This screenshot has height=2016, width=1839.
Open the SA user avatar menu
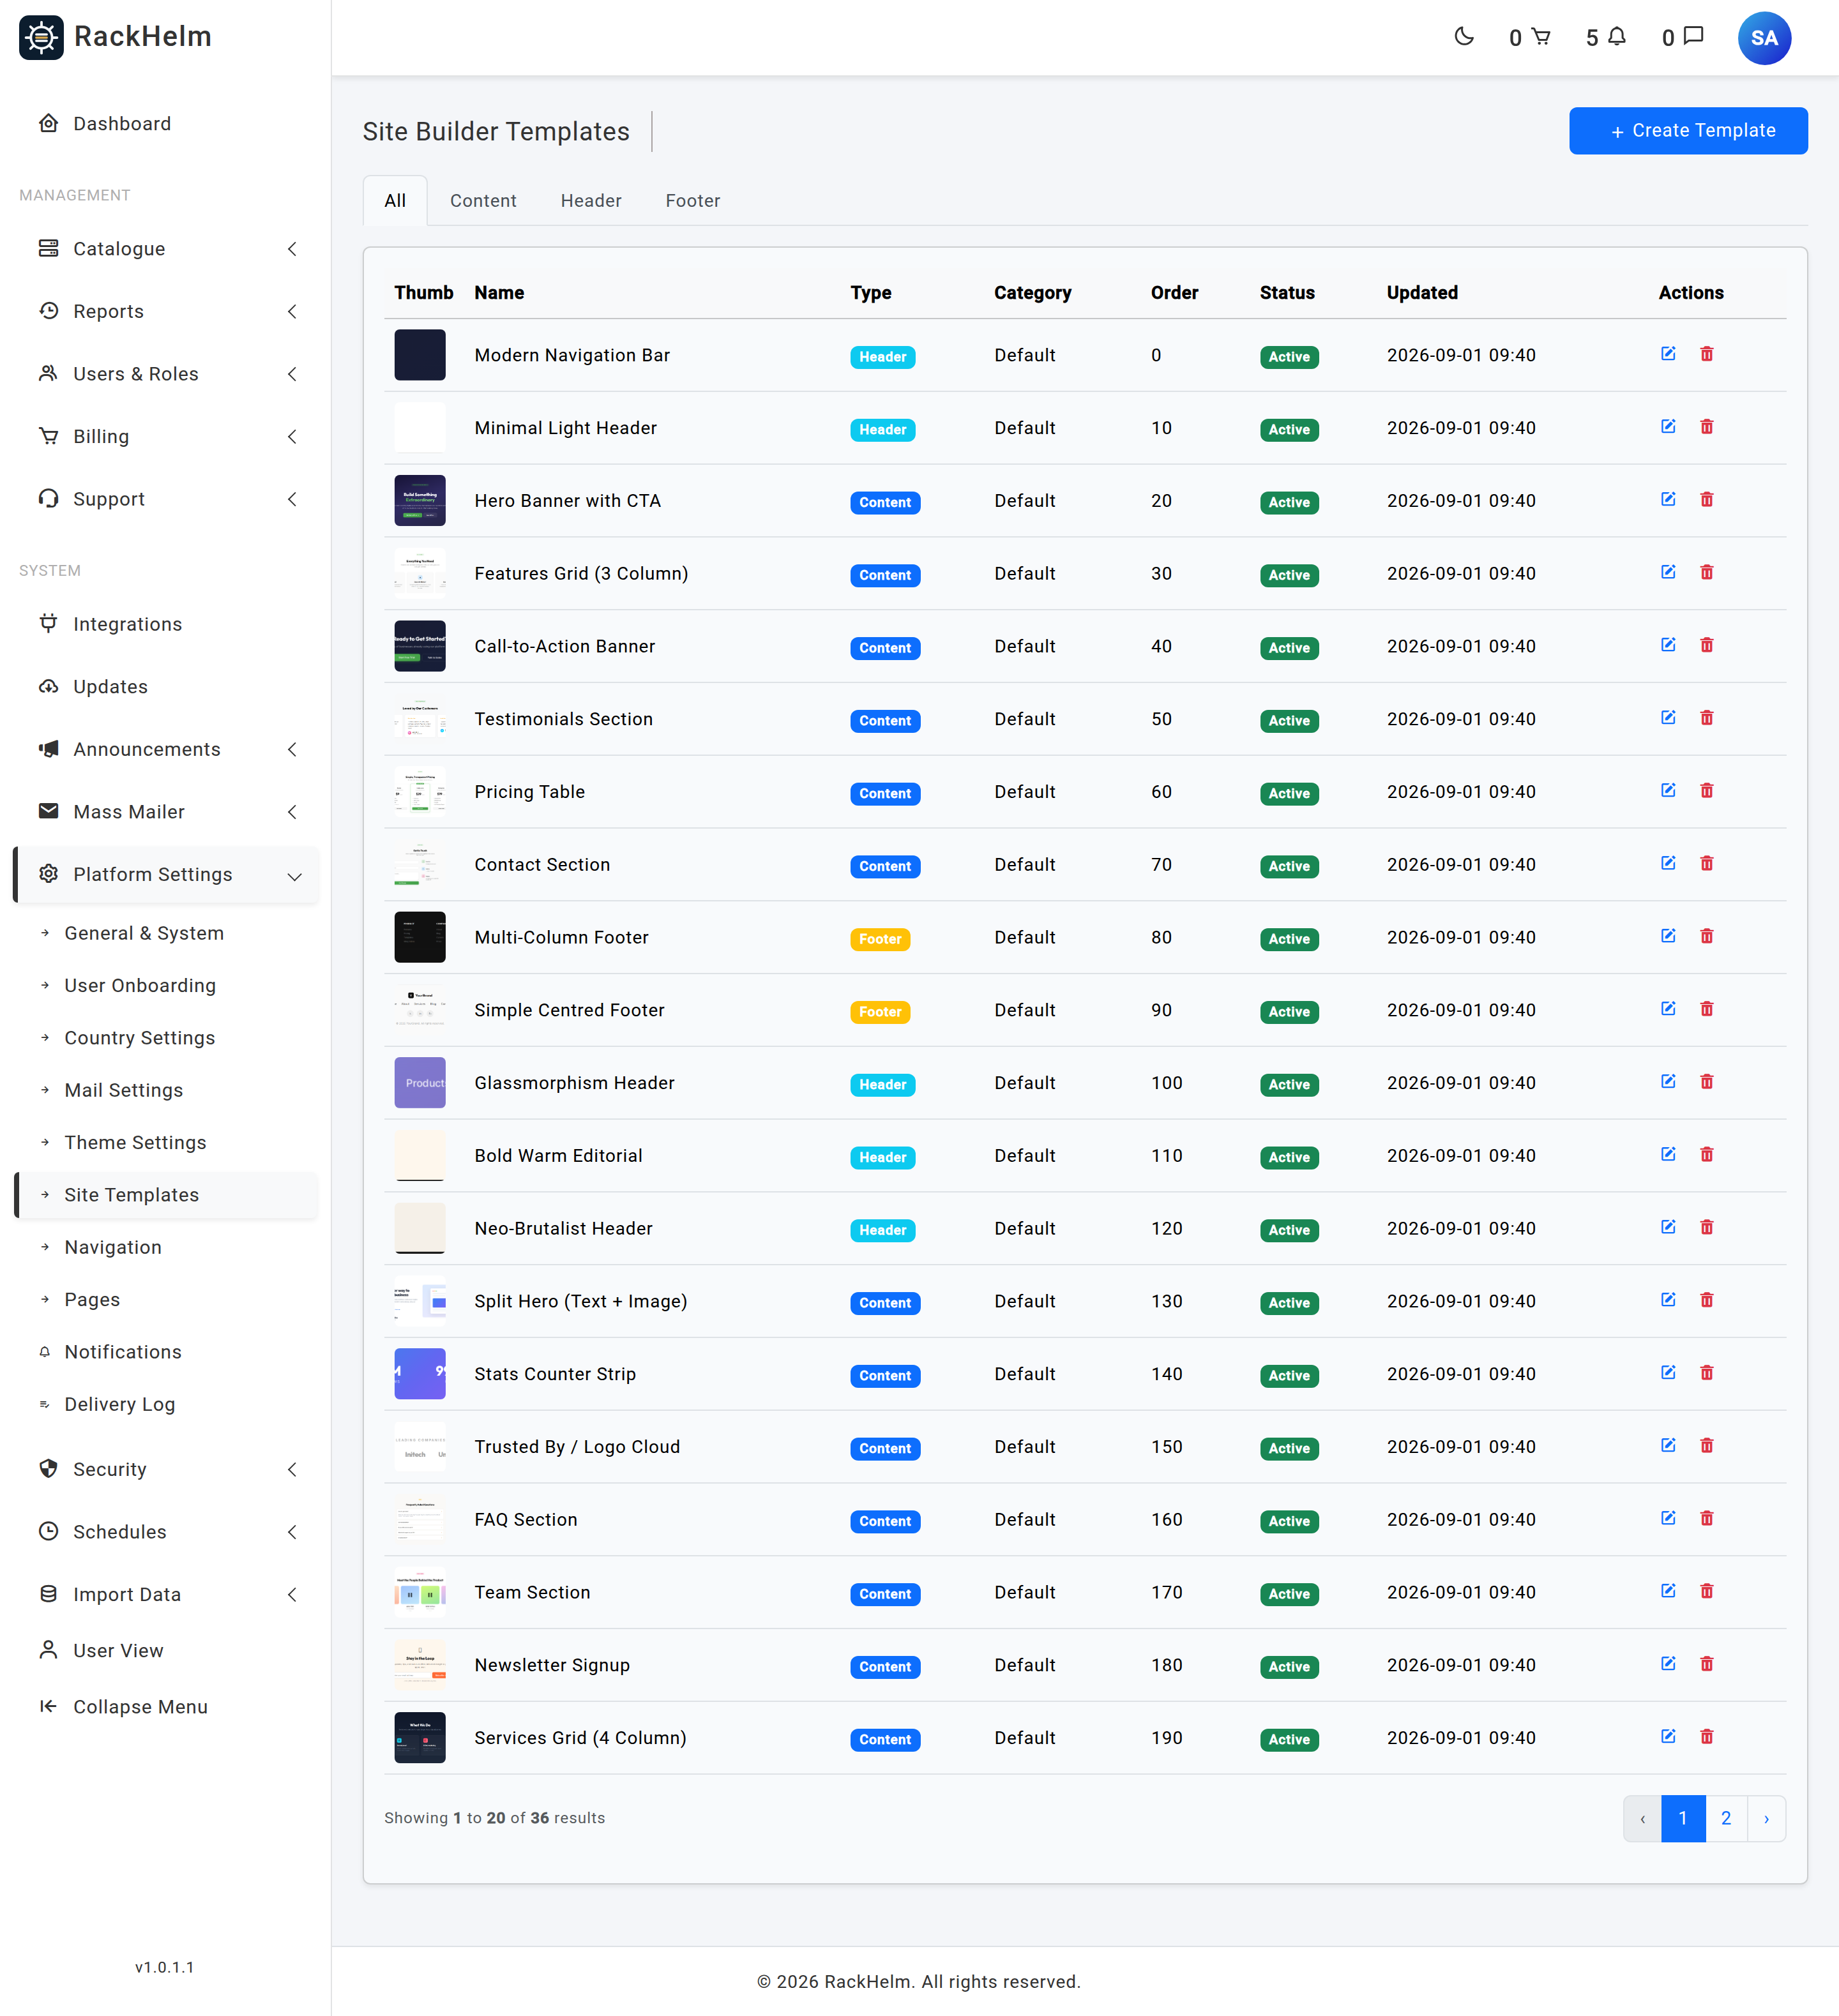[x=1764, y=38]
